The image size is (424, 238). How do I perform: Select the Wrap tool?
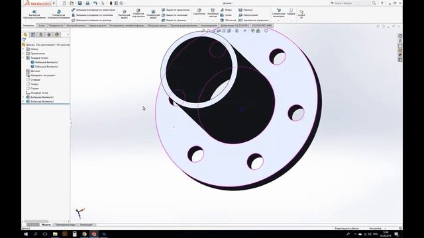click(246, 10)
